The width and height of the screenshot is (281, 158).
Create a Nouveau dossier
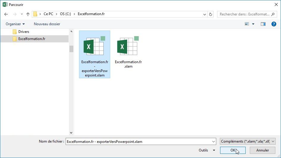47,24
